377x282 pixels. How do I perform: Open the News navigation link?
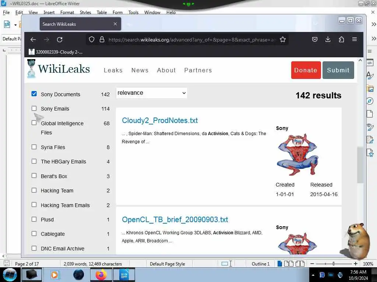click(140, 70)
